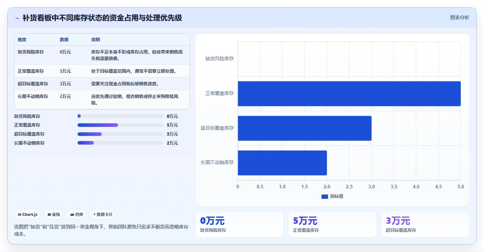The image size is (484, 252).
Task: Select the 长期不动销库存 table row name
Action: point(33,97)
